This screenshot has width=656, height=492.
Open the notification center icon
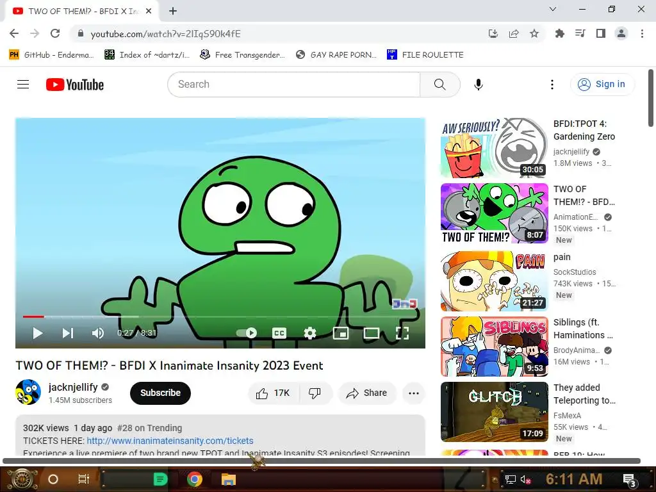click(x=630, y=480)
